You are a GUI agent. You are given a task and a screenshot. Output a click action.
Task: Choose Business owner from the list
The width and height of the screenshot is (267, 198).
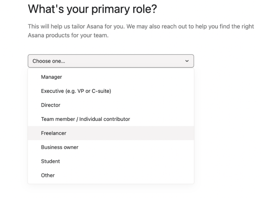click(60, 147)
